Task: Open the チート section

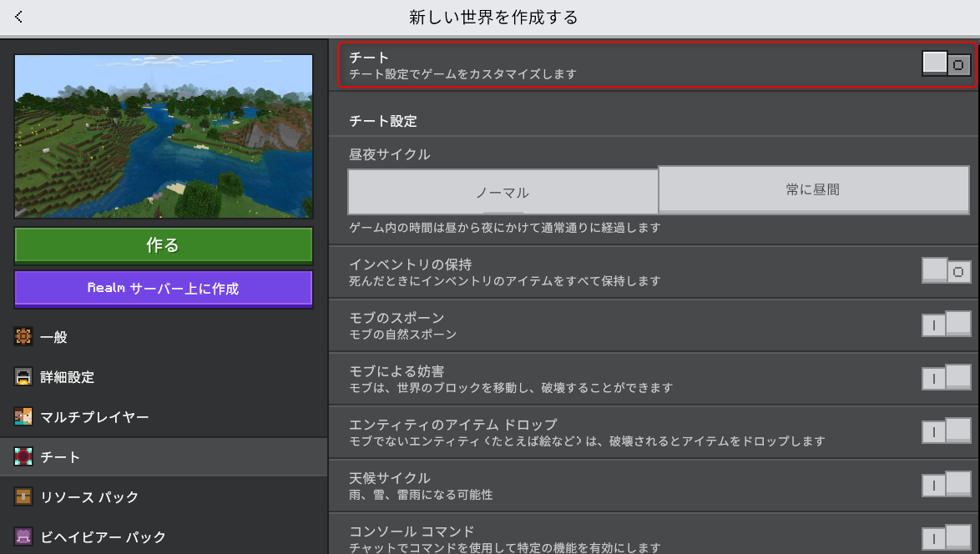Action: click(164, 456)
